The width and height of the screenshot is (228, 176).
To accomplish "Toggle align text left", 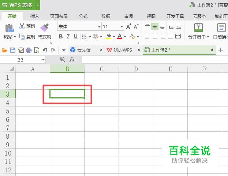I will [x=147, y=37].
